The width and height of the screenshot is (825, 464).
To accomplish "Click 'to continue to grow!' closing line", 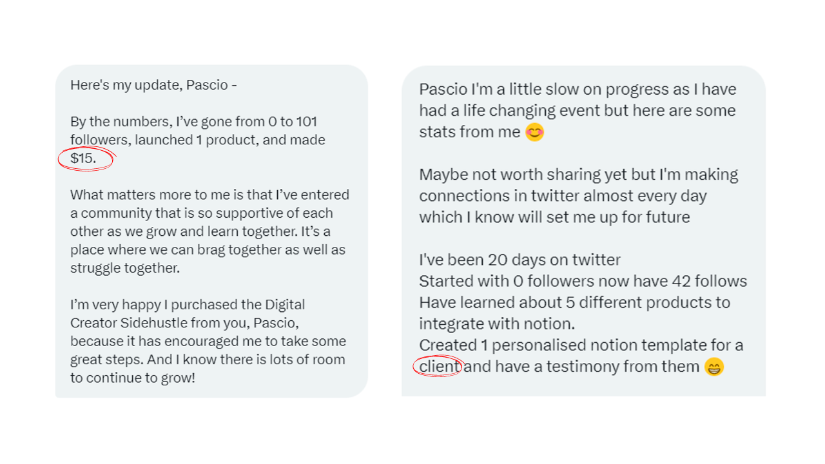I will point(133,378).
